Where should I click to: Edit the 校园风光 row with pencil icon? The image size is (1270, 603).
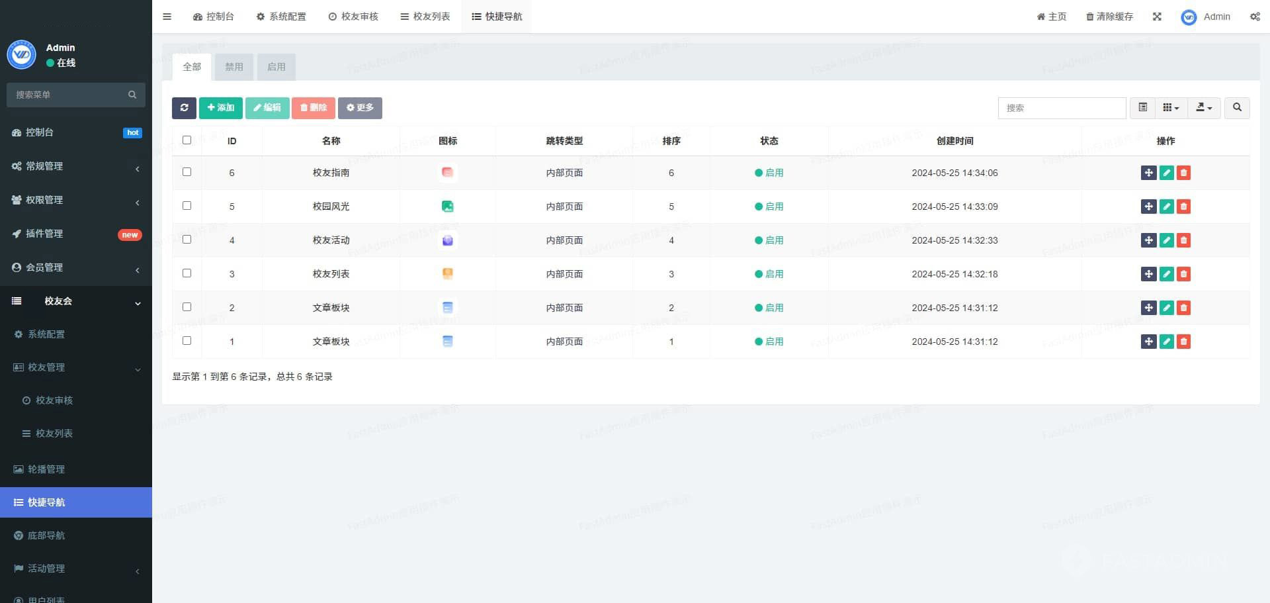(1167, 207)
